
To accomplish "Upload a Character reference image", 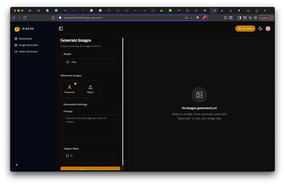I will coord(70,89).
